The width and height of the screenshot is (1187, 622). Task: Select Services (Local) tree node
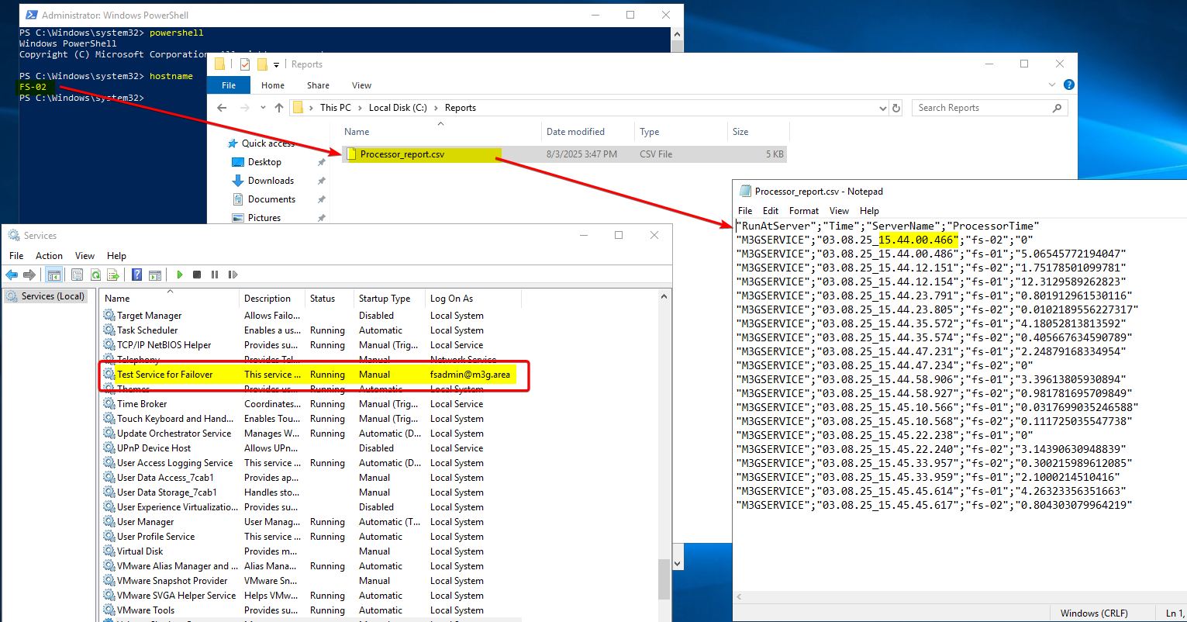tap(47, 296)
